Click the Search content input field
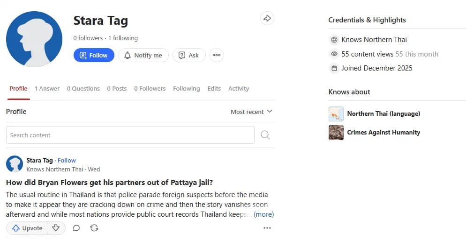 point(130,135)
